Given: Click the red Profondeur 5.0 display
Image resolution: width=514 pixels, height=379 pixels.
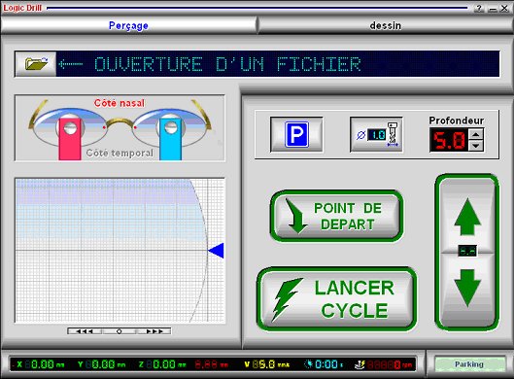Looking at the screenshot, I should click(449, 140).
